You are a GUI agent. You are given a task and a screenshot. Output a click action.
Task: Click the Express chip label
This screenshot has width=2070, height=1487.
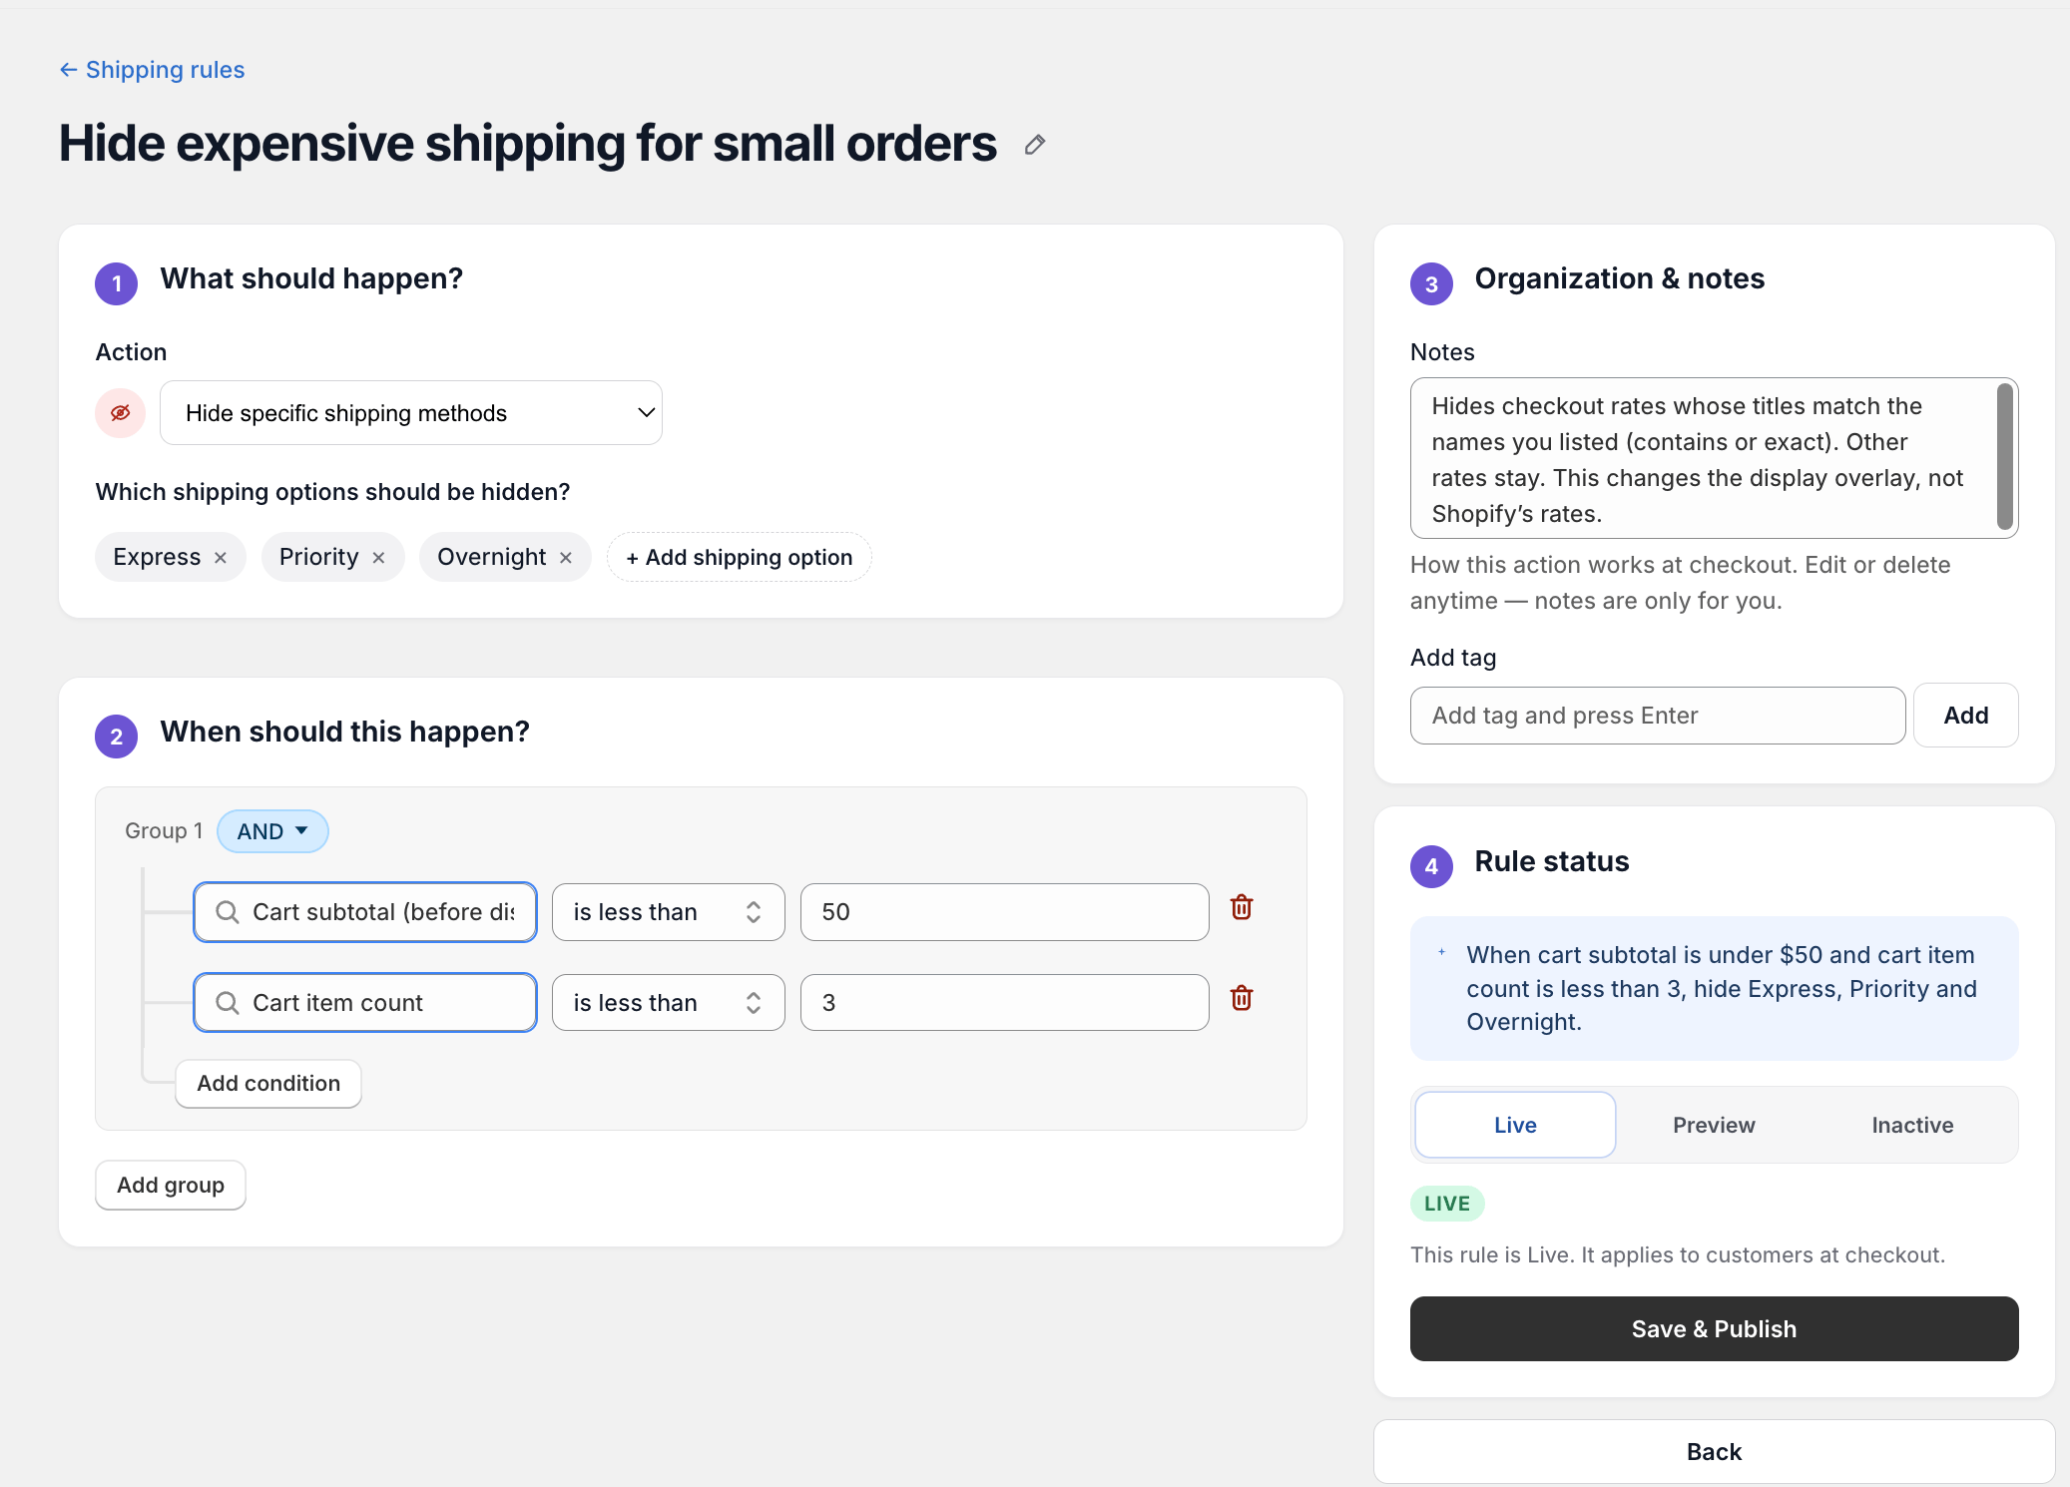pos(157,558)
